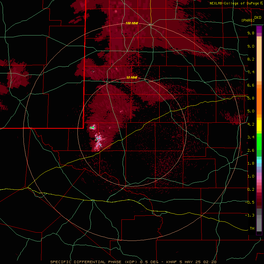264x264 pixels.
Task: Click the Specific Differential Phase caption at the bottom
Action: pos(133,262)
